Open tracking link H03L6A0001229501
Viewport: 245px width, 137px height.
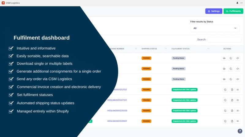pyautogui.click(x=117, y=121)
